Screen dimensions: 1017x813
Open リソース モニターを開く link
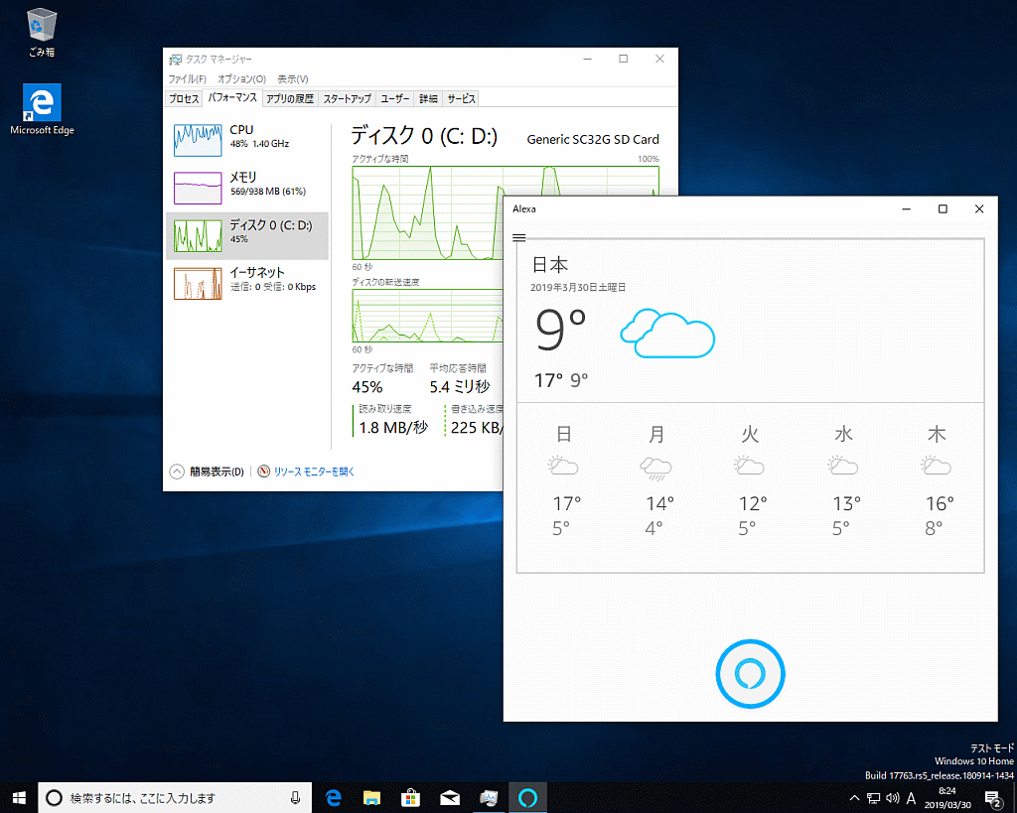pyautogui.click(x=314, y=472)
